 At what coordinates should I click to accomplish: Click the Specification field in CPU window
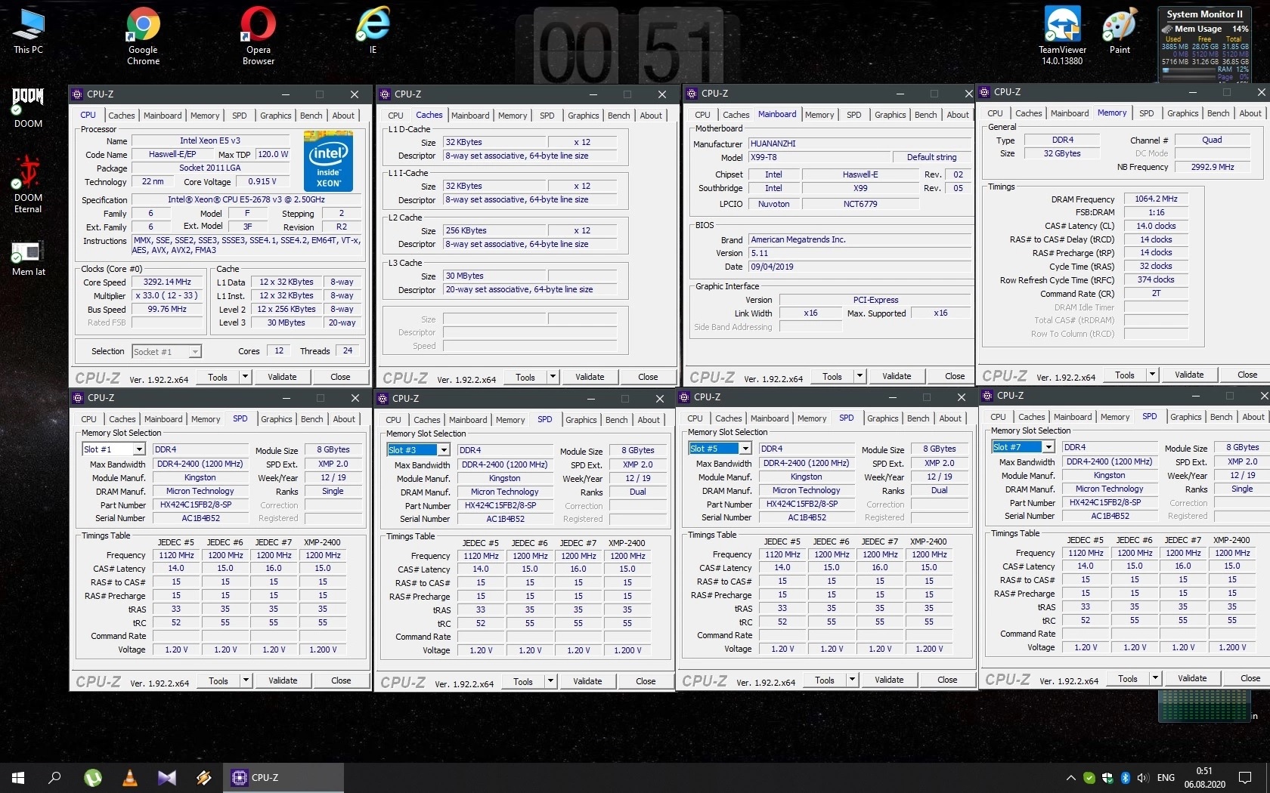click(246, 200)
